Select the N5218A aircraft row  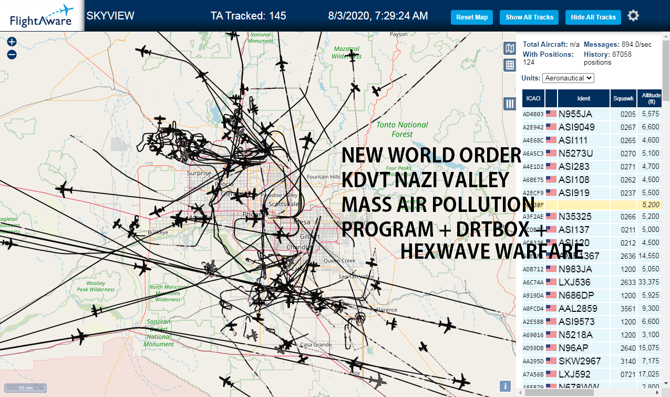click(592, 334)
